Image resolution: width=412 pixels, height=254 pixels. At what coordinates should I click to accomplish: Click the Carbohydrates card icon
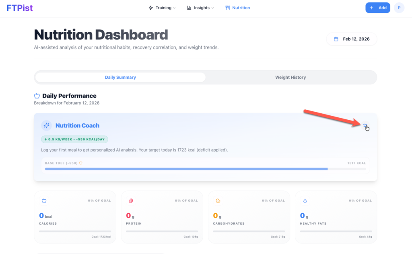pyautogui.click(x=218, y=201)
